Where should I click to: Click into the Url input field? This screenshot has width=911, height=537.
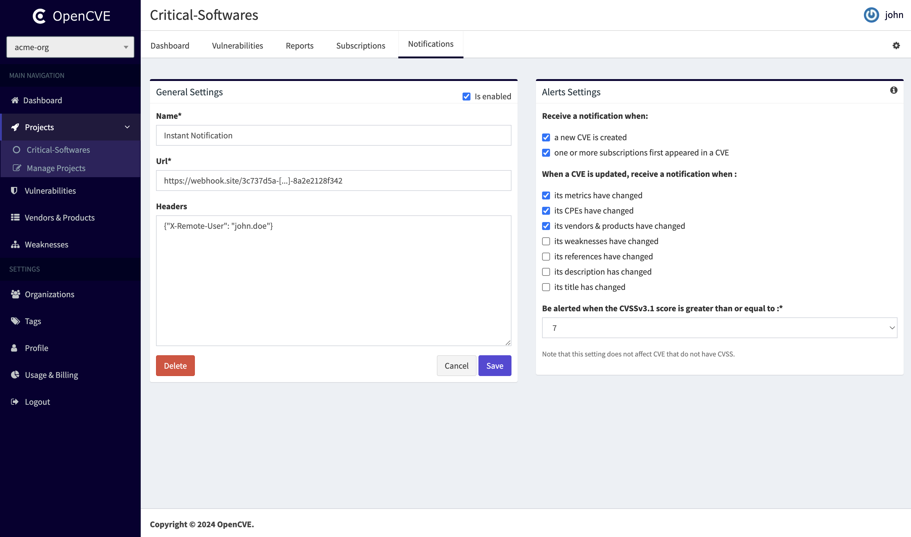pos(333,181)
